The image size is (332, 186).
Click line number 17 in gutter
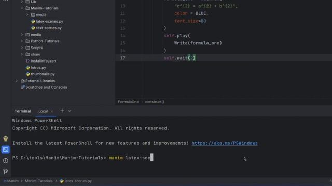coord(123,58)
